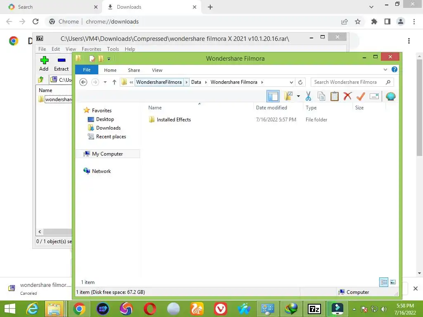Select the Data breadcrumb segment

click(196, 82)
